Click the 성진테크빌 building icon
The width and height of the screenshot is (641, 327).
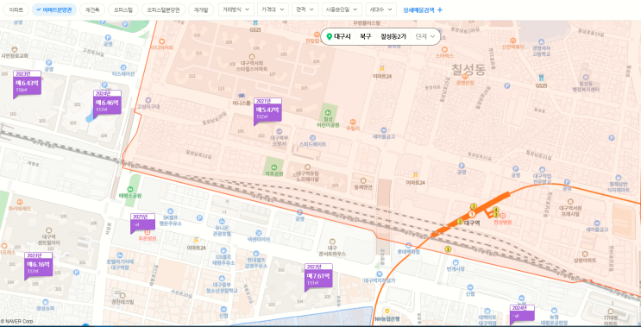pyautogui.click(x=123, y=295)
